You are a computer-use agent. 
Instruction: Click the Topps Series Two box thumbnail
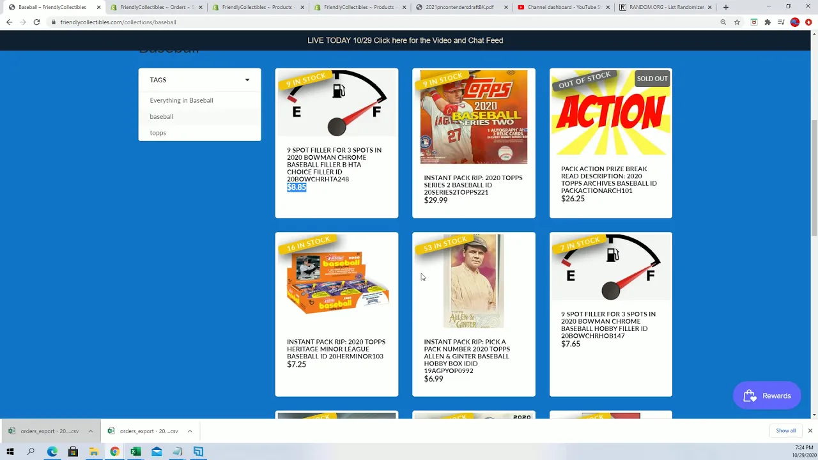click(x=474, y=117)
